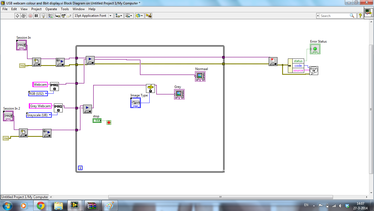The width and height of the screenshot is (374, 211).
Task: Click the Pause button in toolbar
Action: pos(36,16)
